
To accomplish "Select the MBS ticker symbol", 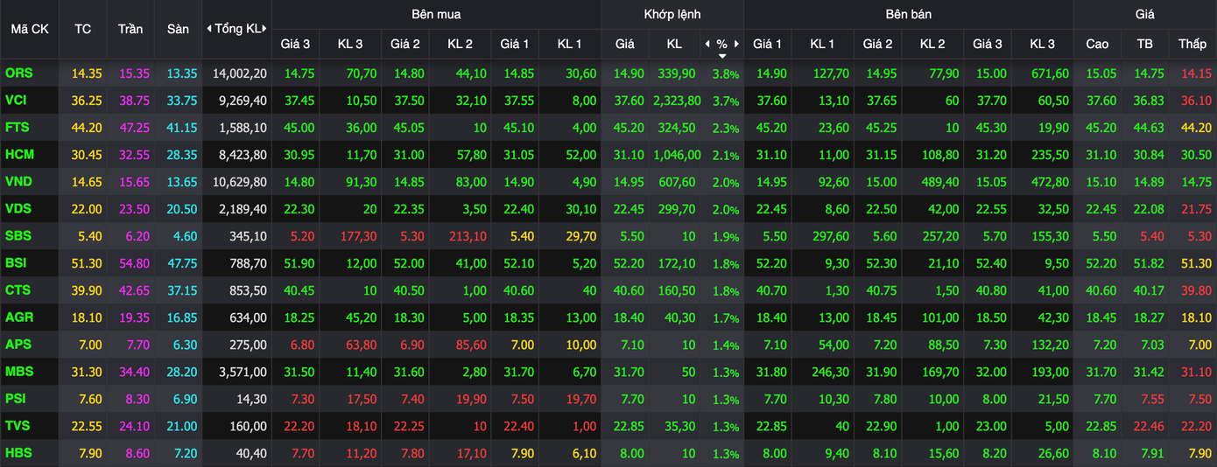I will (x=18, y=372).
